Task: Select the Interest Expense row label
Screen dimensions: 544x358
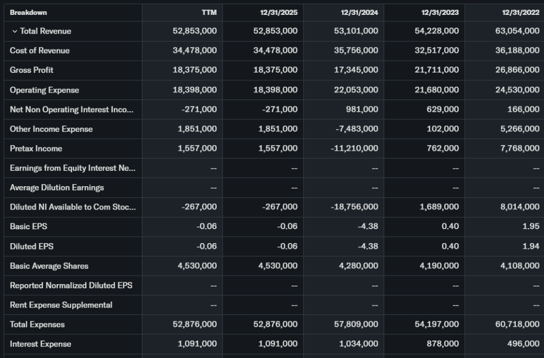Action: click(x=40, y=344)
